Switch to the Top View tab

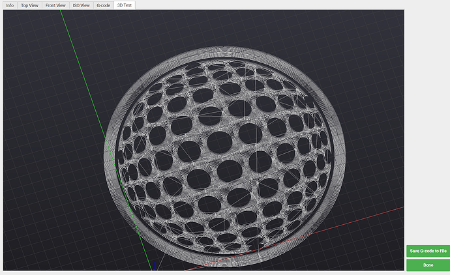coord(29,5)
